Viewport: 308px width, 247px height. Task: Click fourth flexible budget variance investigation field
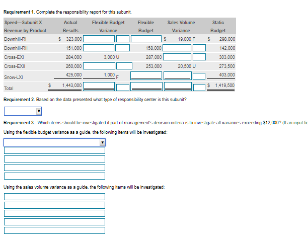pos(55,168)
